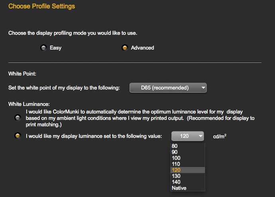Click the arrow on the white point dropdown

coord(203,88)
